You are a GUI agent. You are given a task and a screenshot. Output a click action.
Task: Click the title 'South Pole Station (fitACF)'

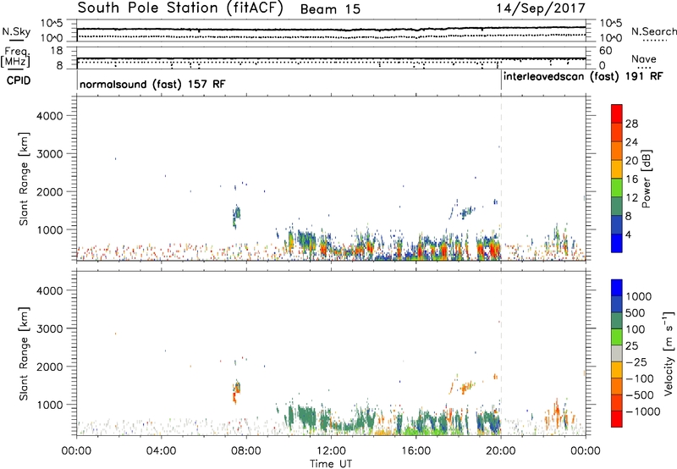coord(180,8)
